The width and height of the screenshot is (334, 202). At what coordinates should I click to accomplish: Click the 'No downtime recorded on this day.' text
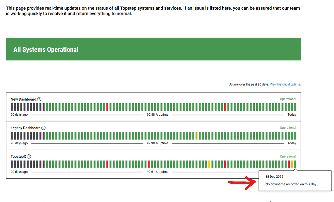click(291, 184)
